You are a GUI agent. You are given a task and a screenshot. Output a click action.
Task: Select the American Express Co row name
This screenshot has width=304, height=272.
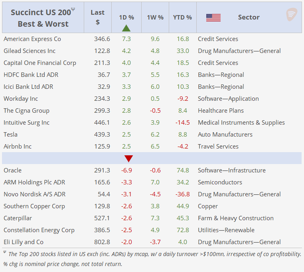point(32,39)
